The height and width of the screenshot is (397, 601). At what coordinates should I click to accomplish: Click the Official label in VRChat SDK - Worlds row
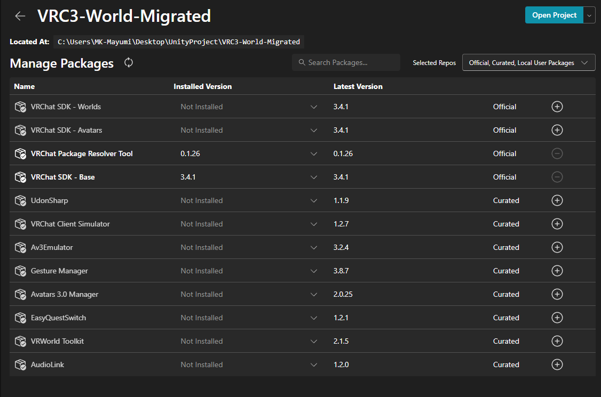tap(504, 107)
